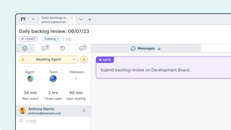Toggle the Messages sort arrows

(x=159, y=48)
